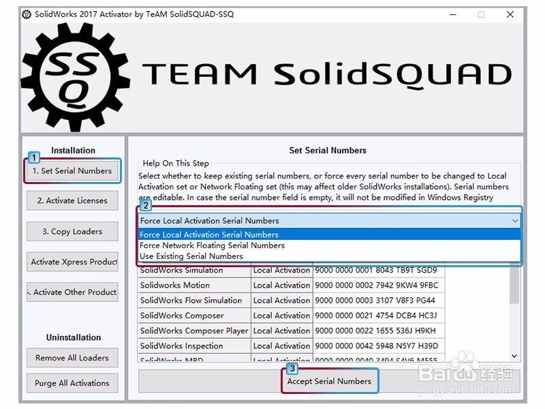Click SolidWorks Flow Simulation row name

tap(194, 301)
